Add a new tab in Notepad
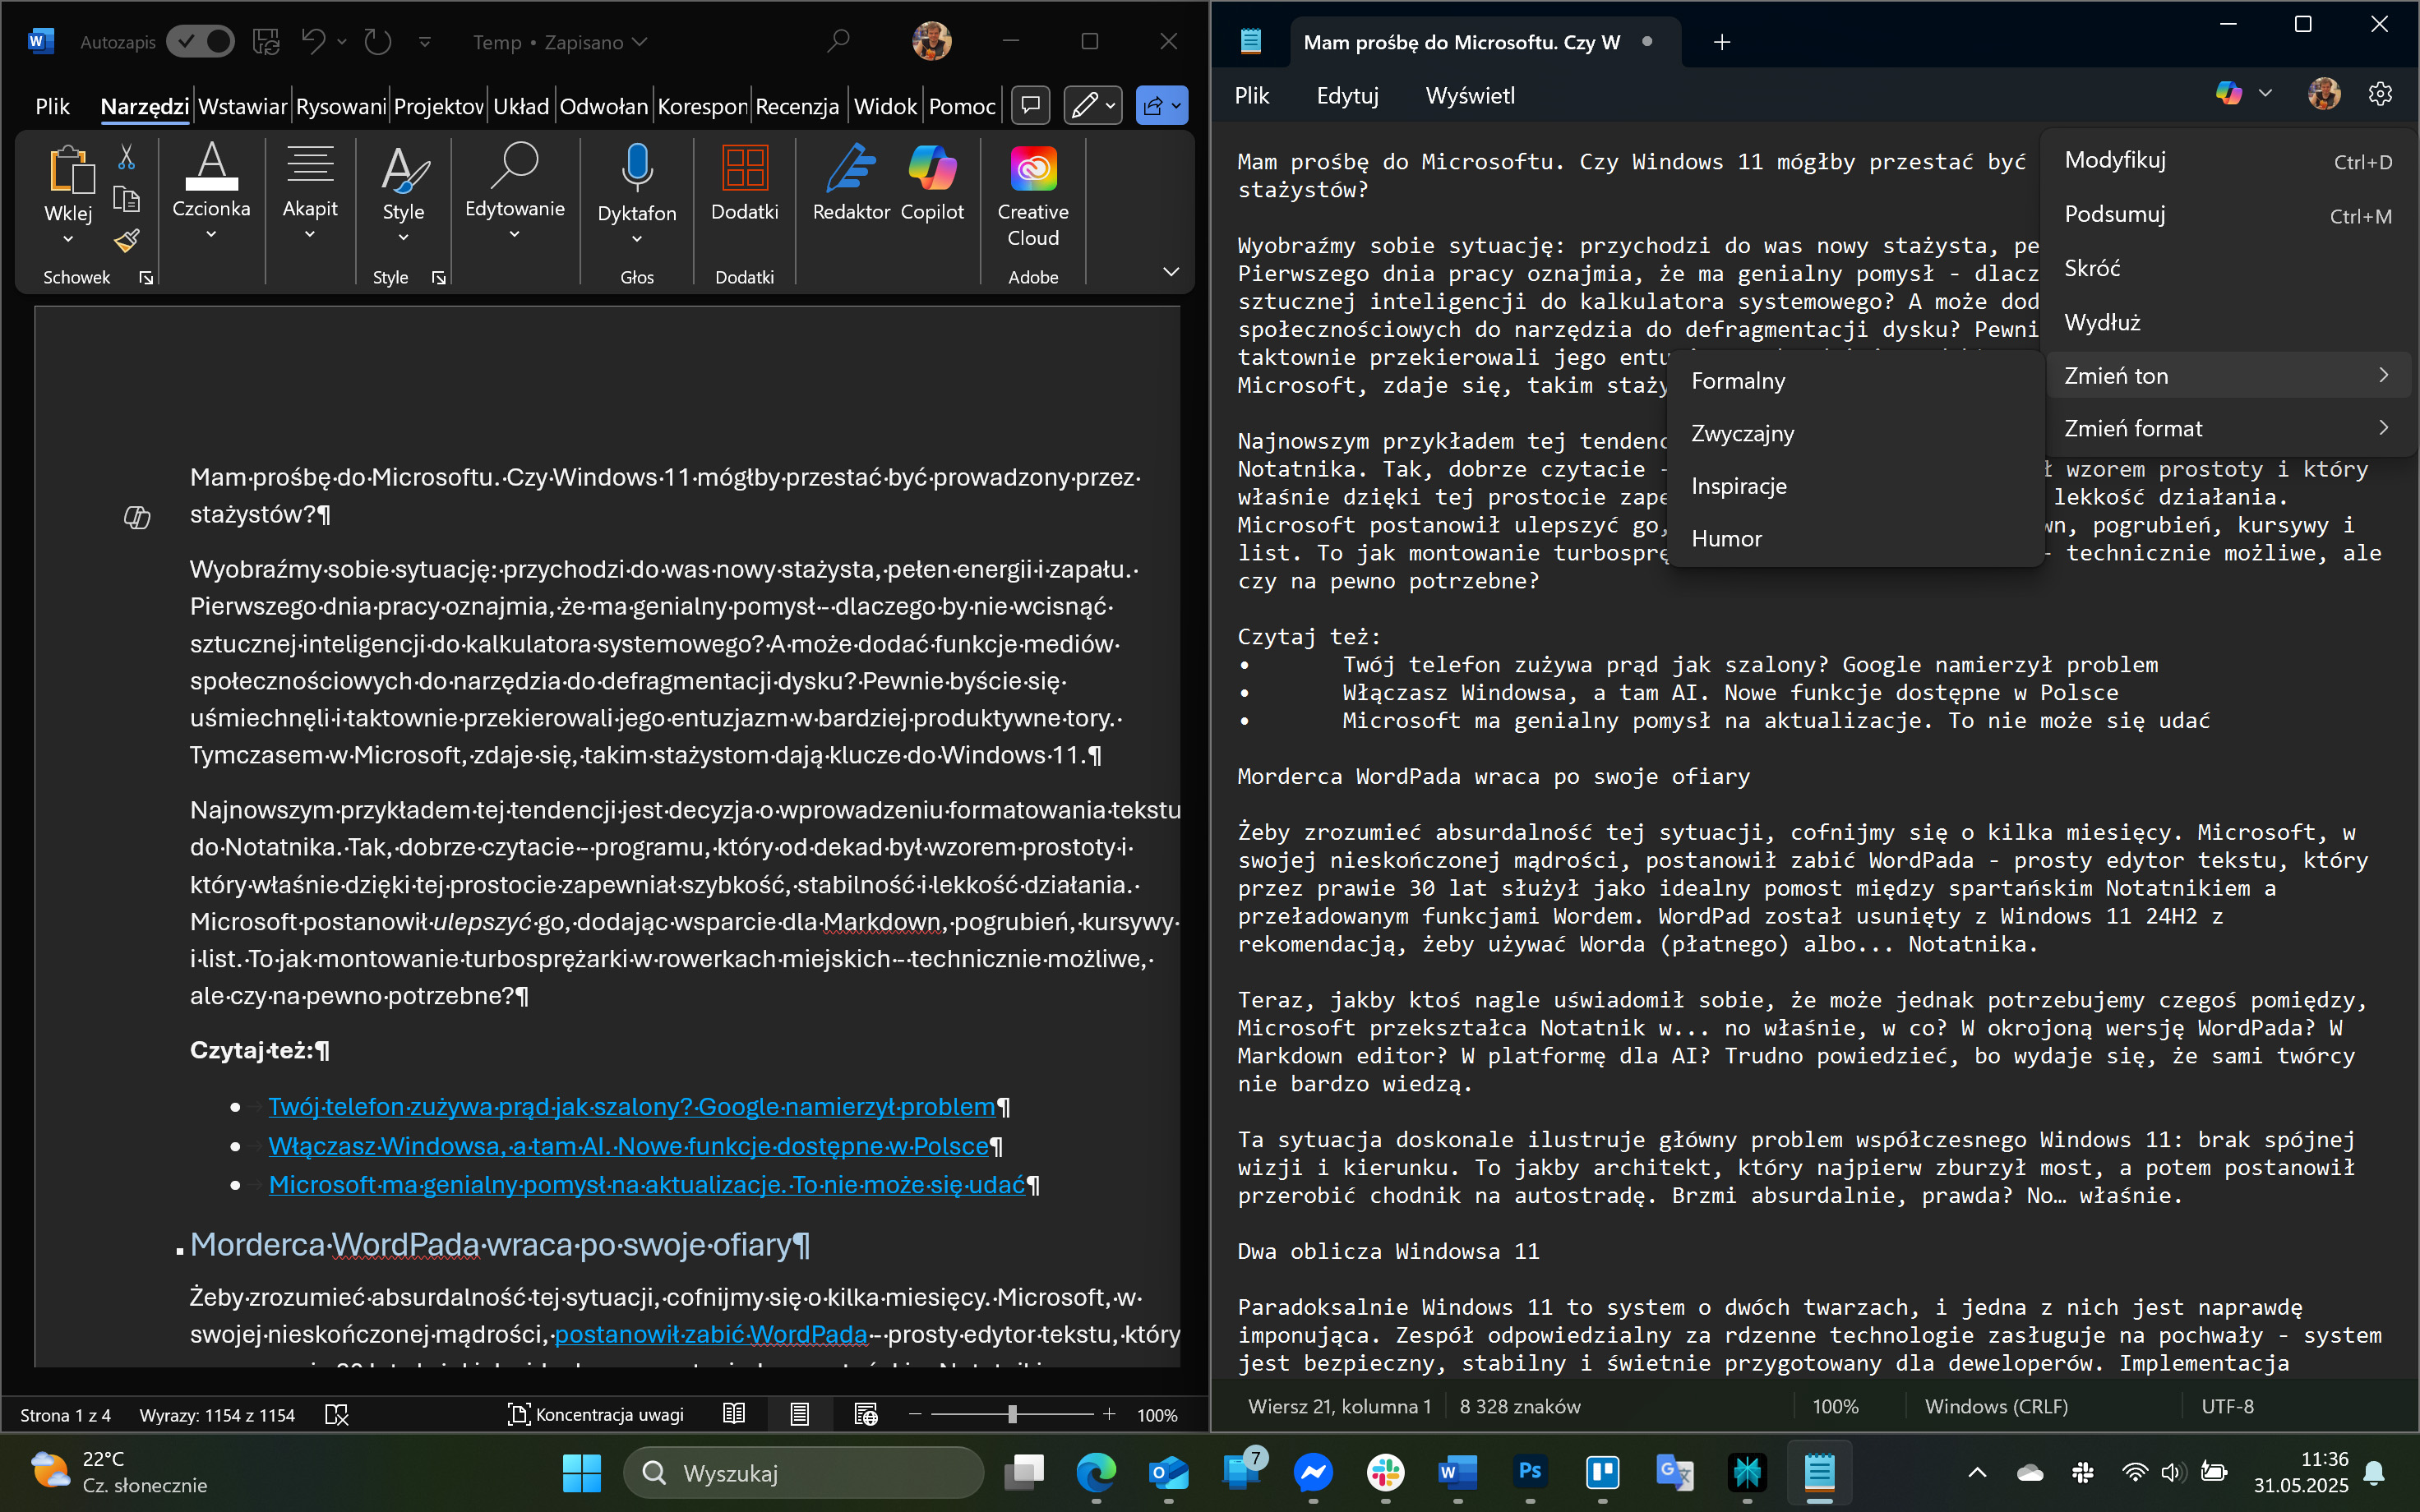The image size is (2420, 1512). [1722, 42]
